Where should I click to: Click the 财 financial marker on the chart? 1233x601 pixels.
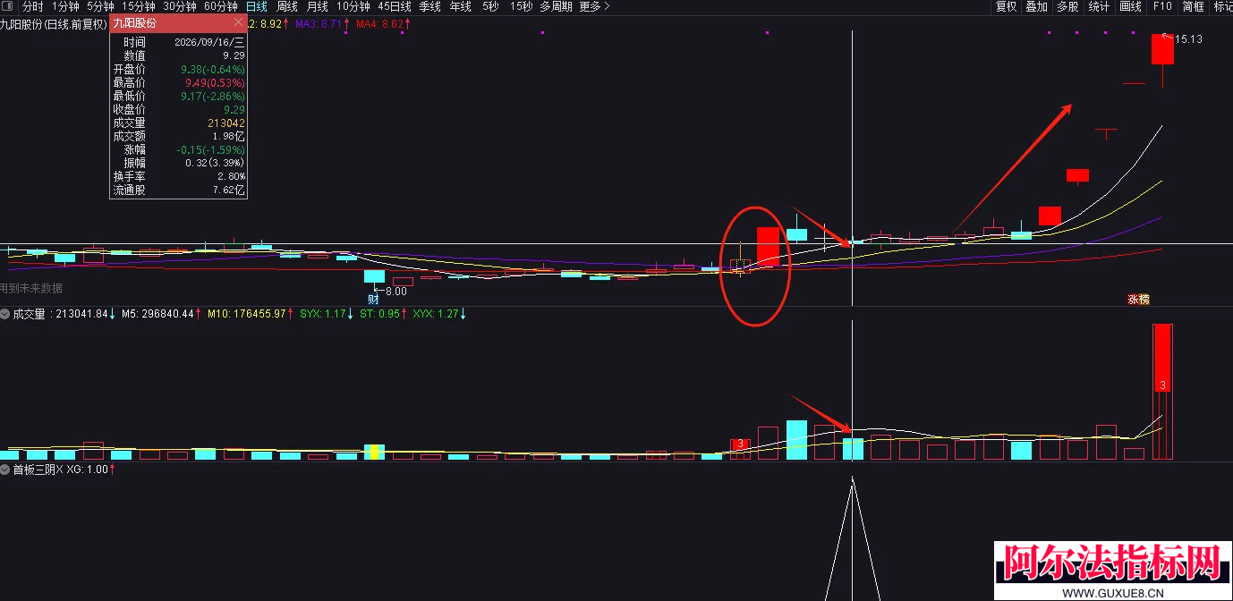[x=373, y=300]
